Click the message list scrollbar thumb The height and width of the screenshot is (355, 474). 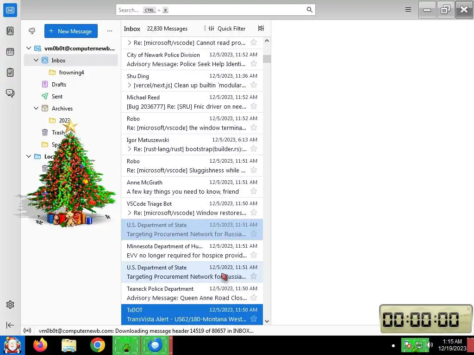click(267, 59)
